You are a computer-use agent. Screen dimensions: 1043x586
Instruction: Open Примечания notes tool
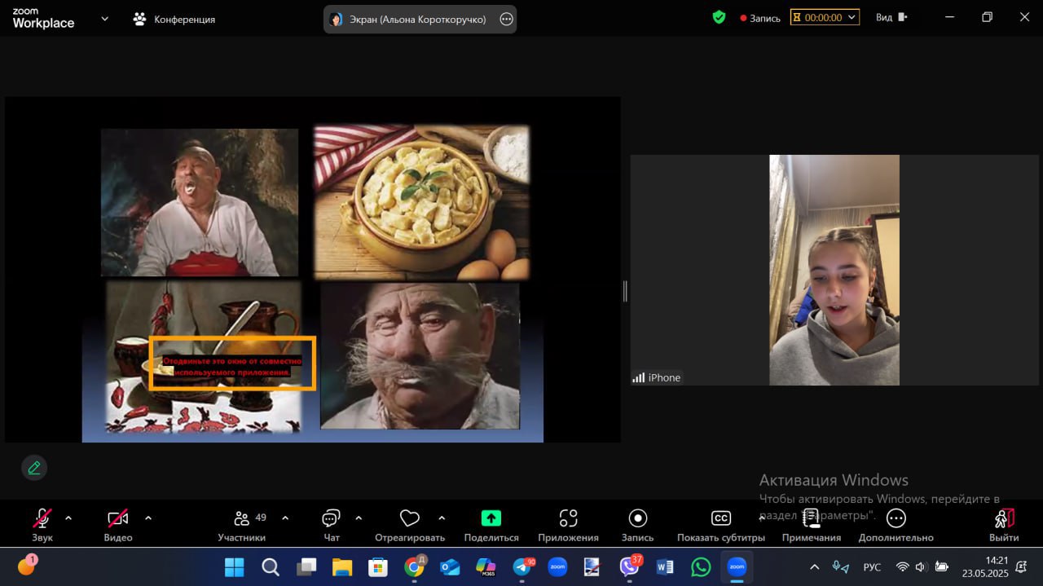(812, 525)
